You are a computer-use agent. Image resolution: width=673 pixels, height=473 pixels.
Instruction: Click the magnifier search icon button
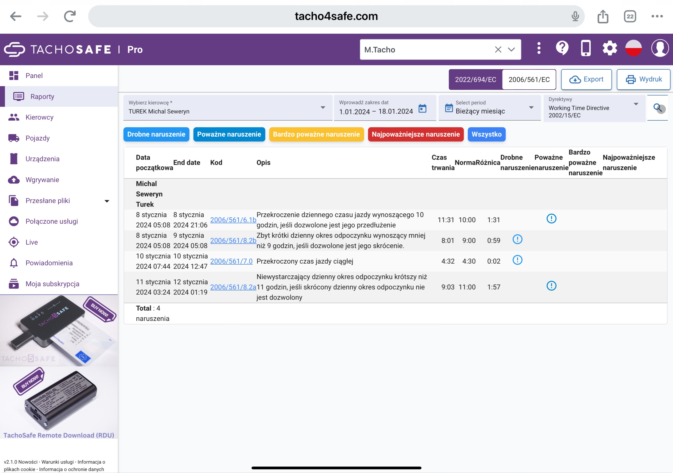coord(658,108)
